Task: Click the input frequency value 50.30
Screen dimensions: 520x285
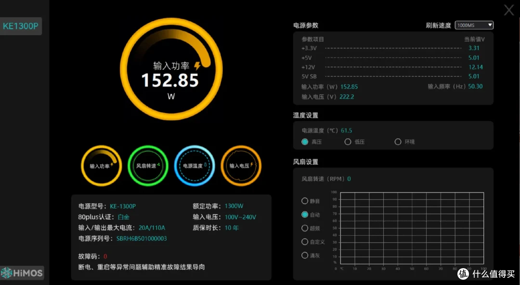Action: pyautogui.click(x=475, y=86)
